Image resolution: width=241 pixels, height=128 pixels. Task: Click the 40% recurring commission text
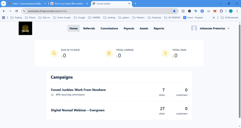click(x=70, y=95)
